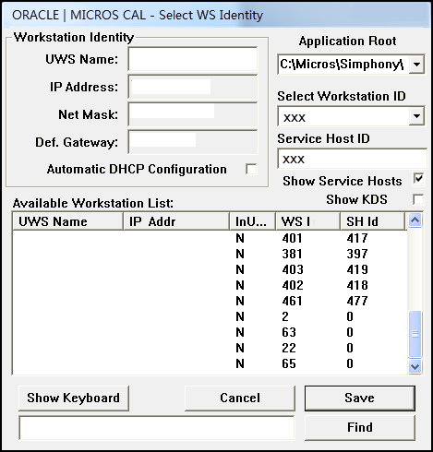This screenshot has width=433, height=452.
Task: Sort by IP Addr column header
Action: 176,221
